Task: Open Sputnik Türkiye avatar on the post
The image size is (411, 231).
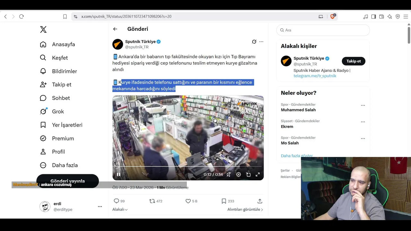Action: pos(118,44)
